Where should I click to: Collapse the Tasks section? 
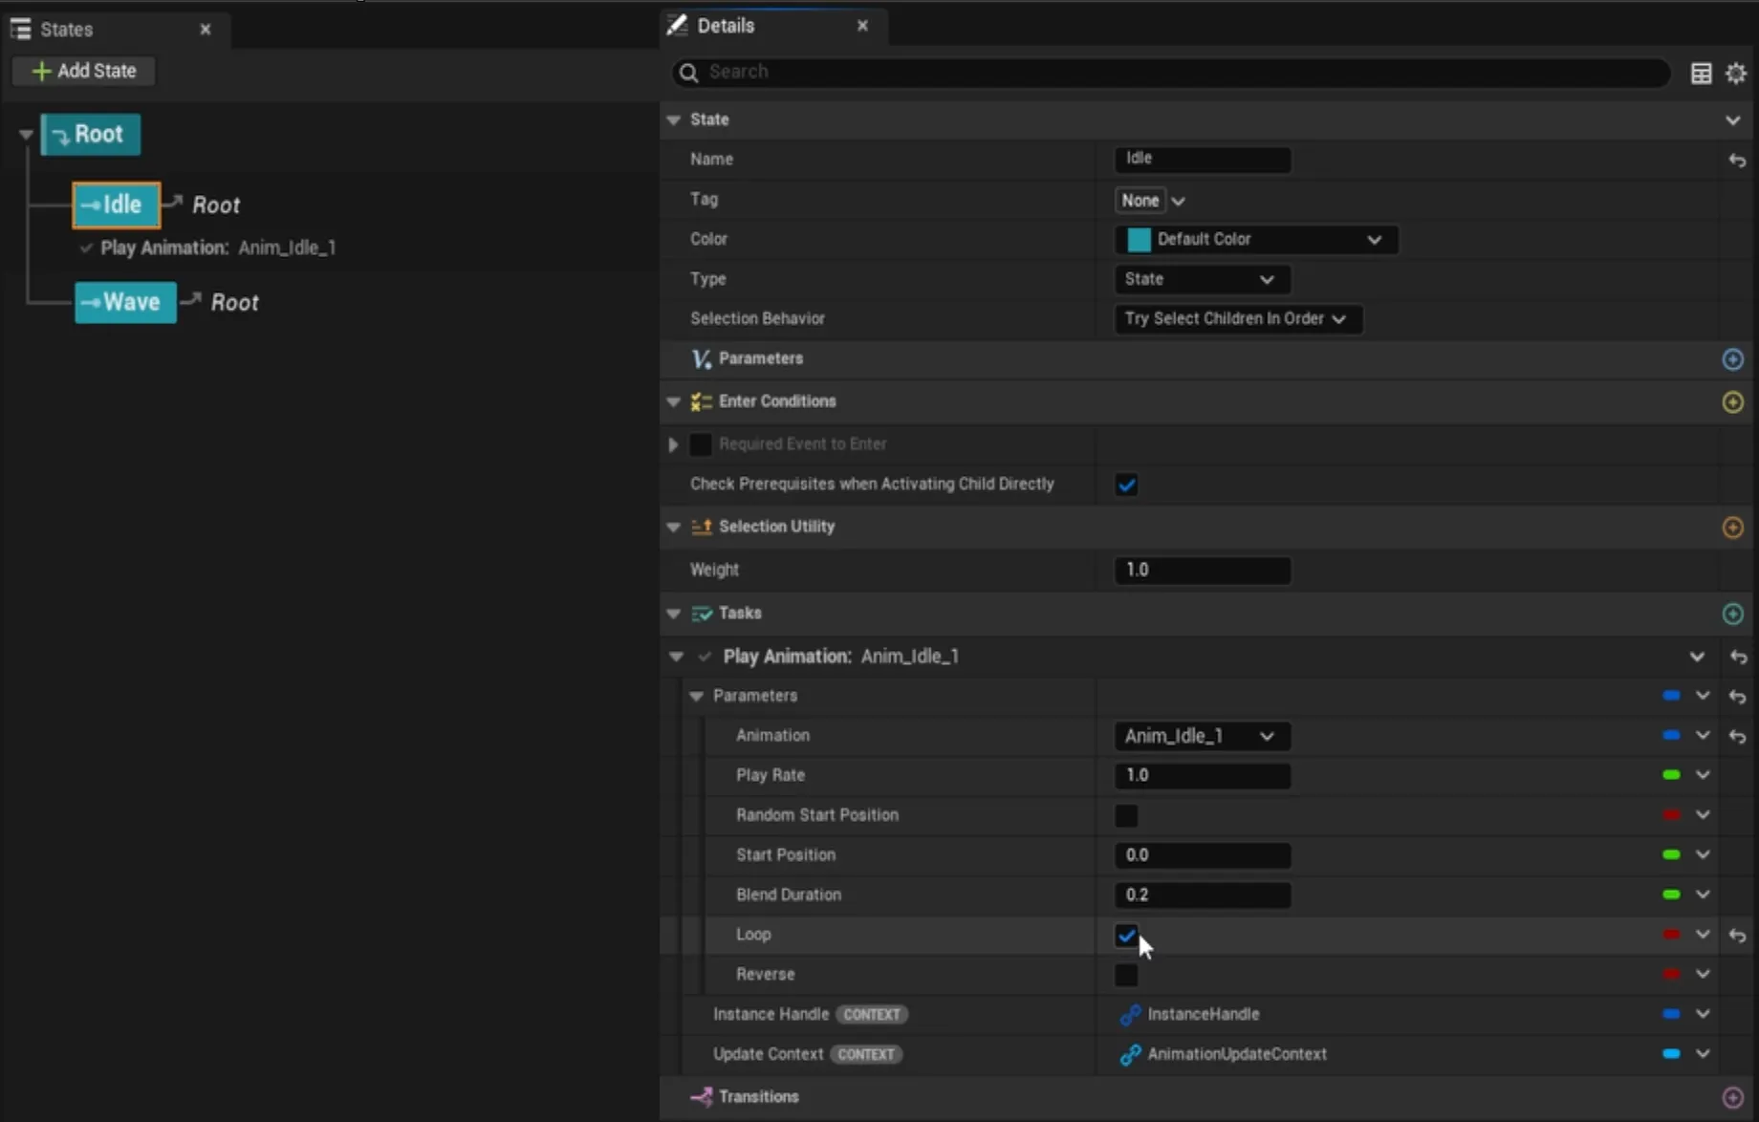[x=673, y=614]
